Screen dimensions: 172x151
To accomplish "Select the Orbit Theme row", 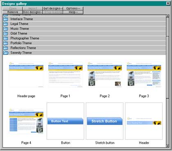I will [x=84, y=33].
